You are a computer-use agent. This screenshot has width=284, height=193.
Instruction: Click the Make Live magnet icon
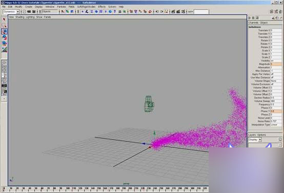(x=150, y=12)
